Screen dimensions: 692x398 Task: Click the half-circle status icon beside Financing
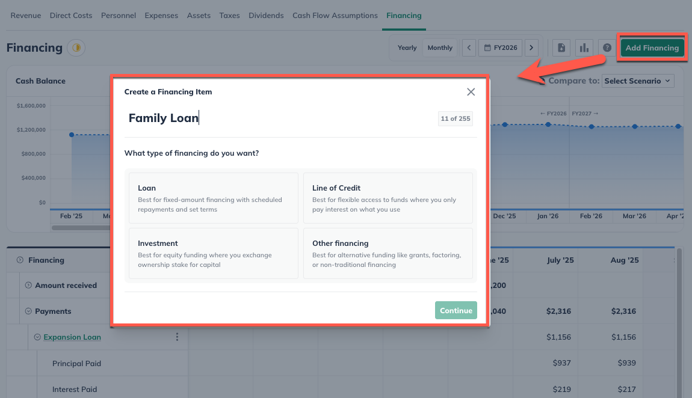(76, 47)
